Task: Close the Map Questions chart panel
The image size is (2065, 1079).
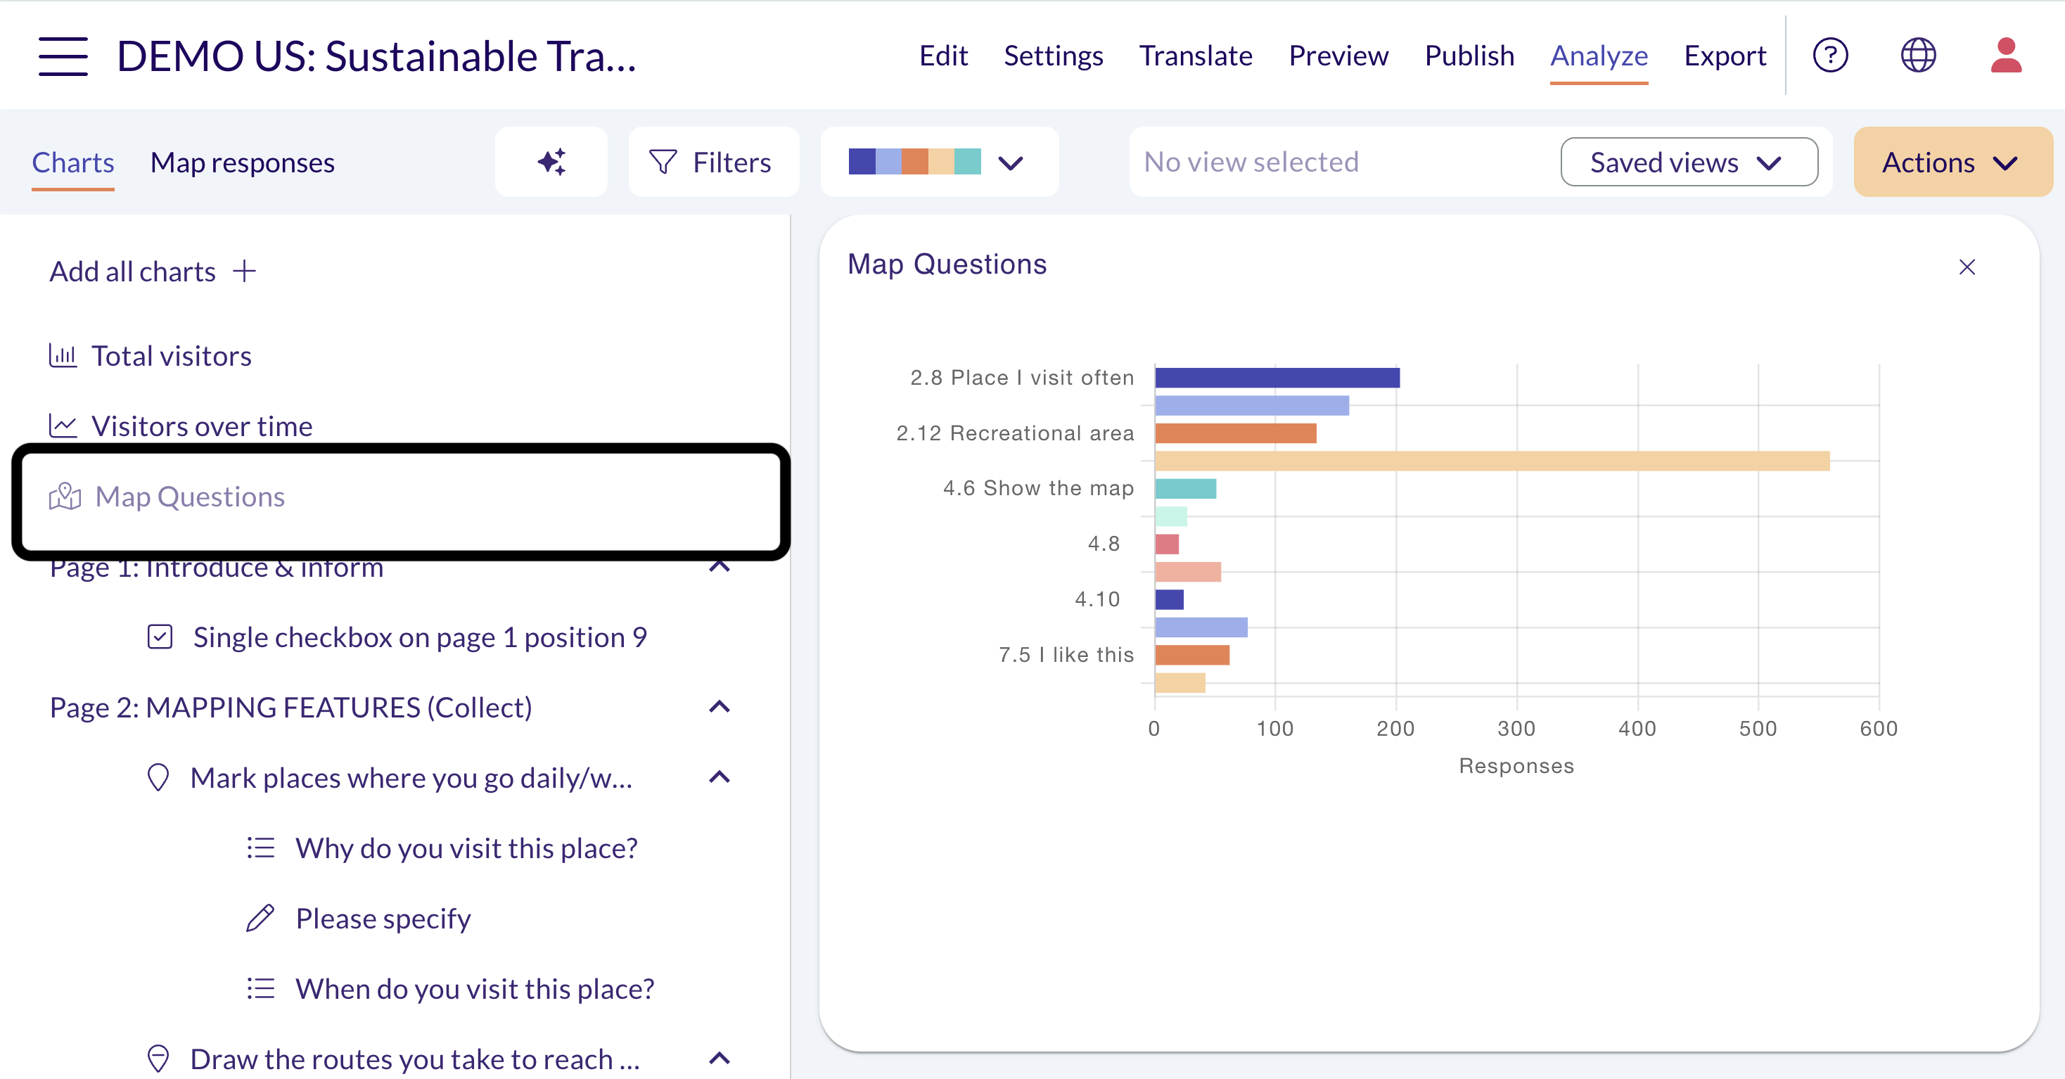Action: (x=1967, y=267)
